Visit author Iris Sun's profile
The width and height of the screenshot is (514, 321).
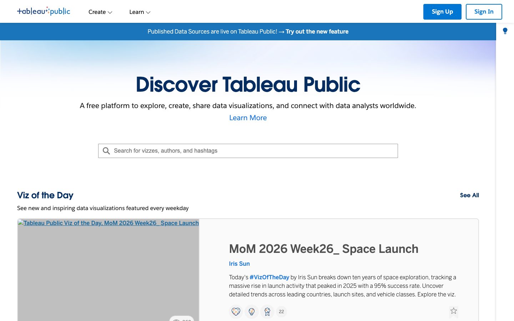click(x=240, y=264)
